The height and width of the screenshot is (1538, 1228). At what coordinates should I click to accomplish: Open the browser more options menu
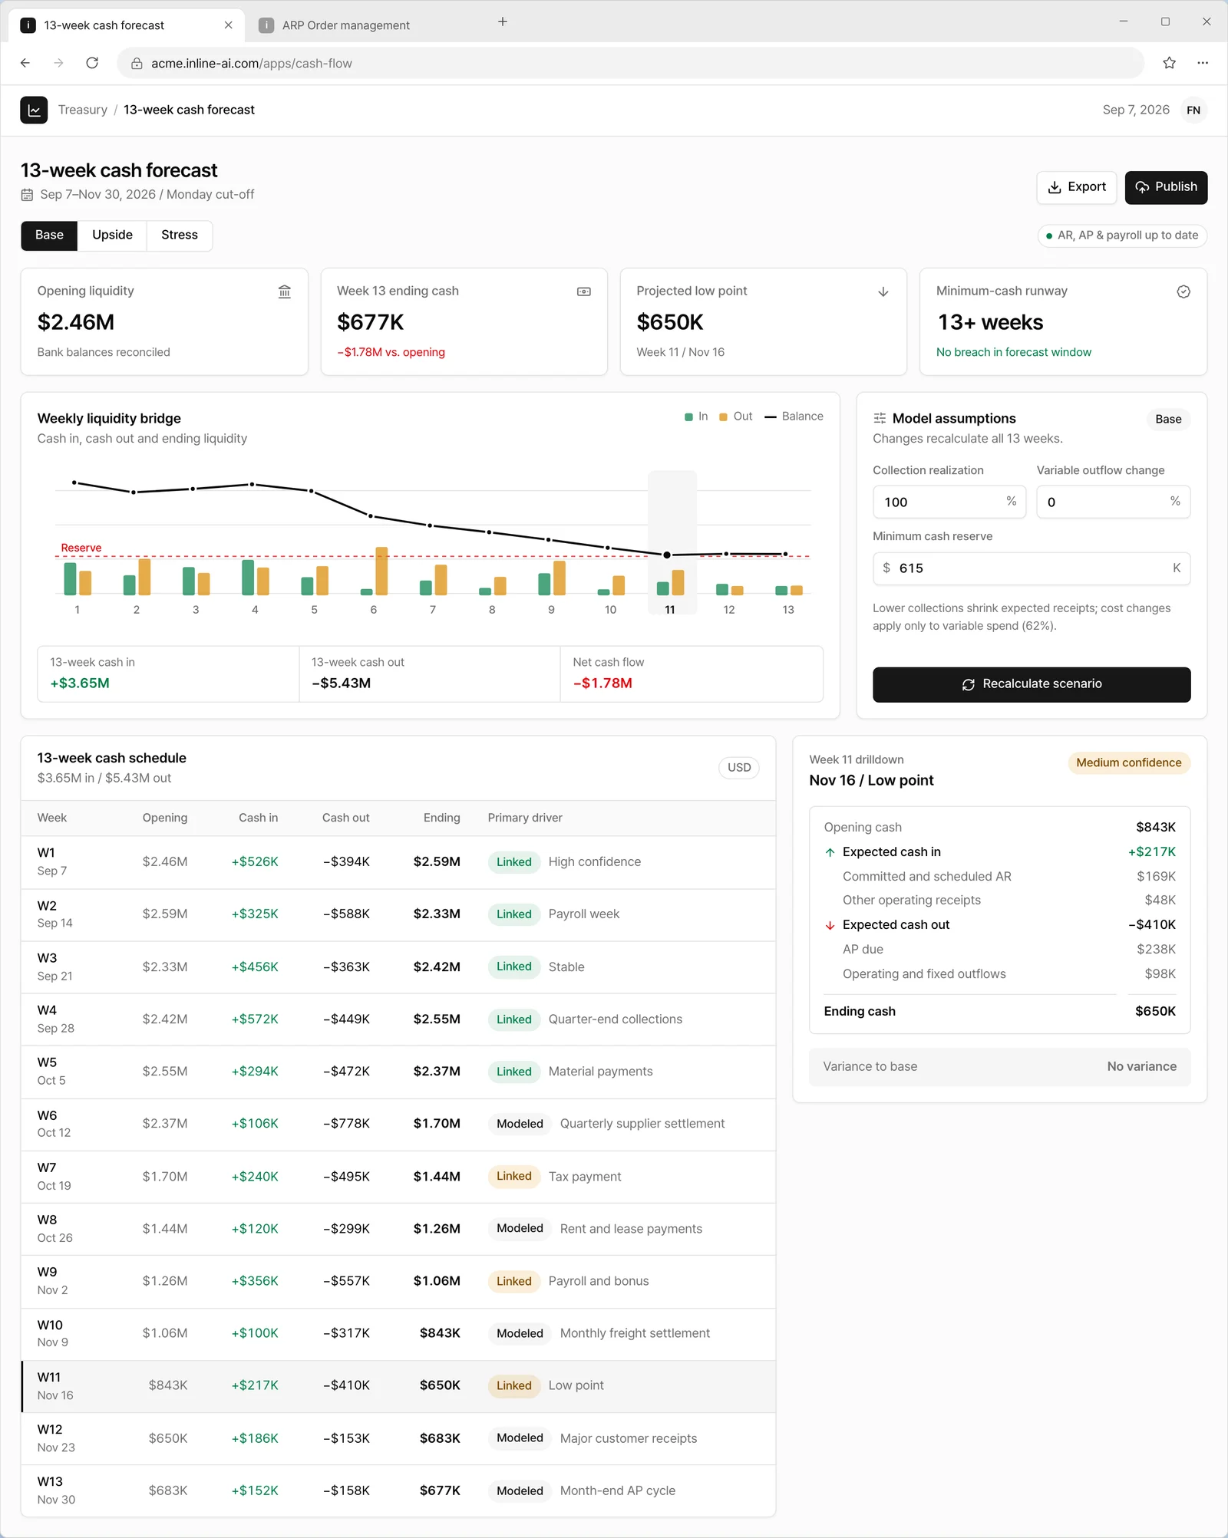[x=1203, y=63]
